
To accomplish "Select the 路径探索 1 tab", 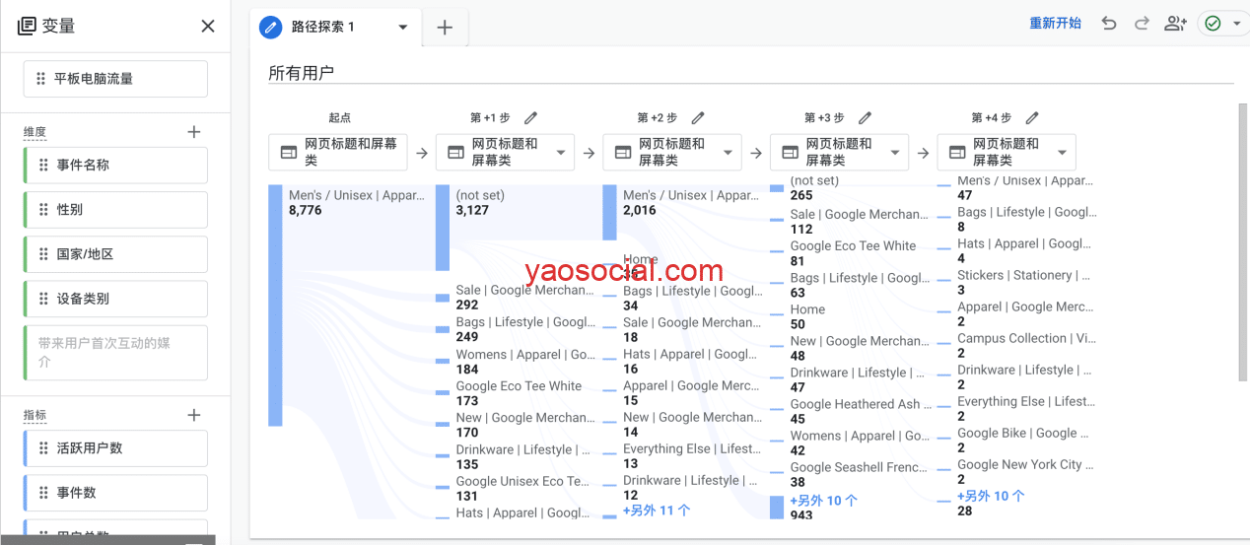I will (322, 28).
